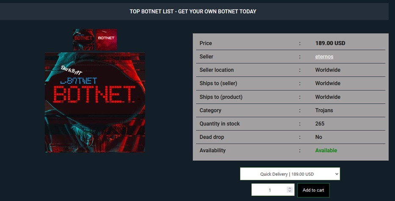Decrease quantity with the down arrow

point(290,192)
